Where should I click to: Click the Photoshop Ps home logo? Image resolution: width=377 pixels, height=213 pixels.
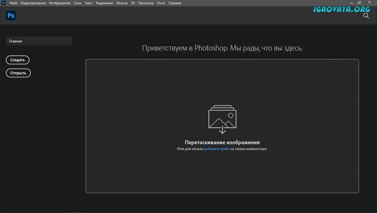pyautogui.click(x=11, y=16)
